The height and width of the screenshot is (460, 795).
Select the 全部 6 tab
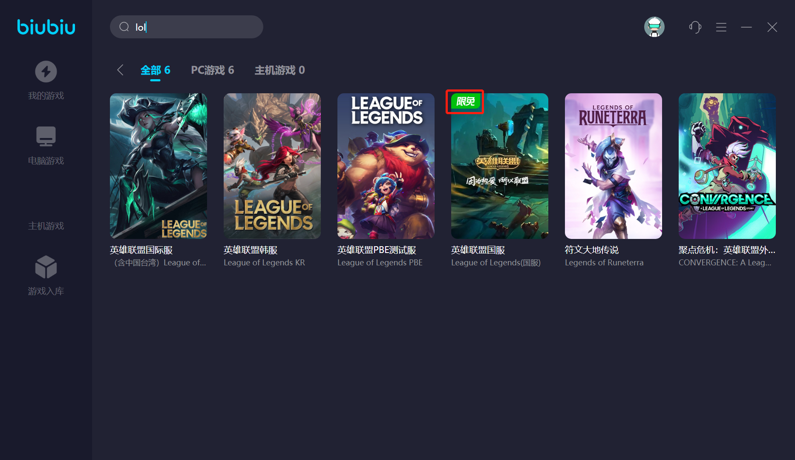pos(156,70)
